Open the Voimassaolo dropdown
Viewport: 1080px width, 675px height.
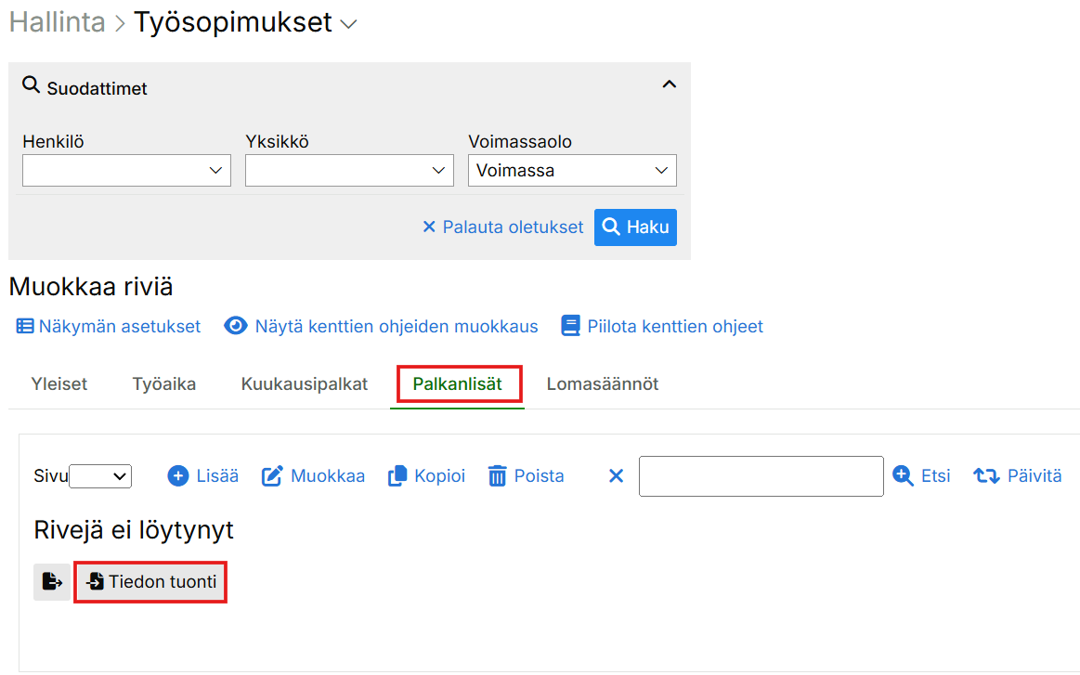pyautogui.click(x=572, y=171)
